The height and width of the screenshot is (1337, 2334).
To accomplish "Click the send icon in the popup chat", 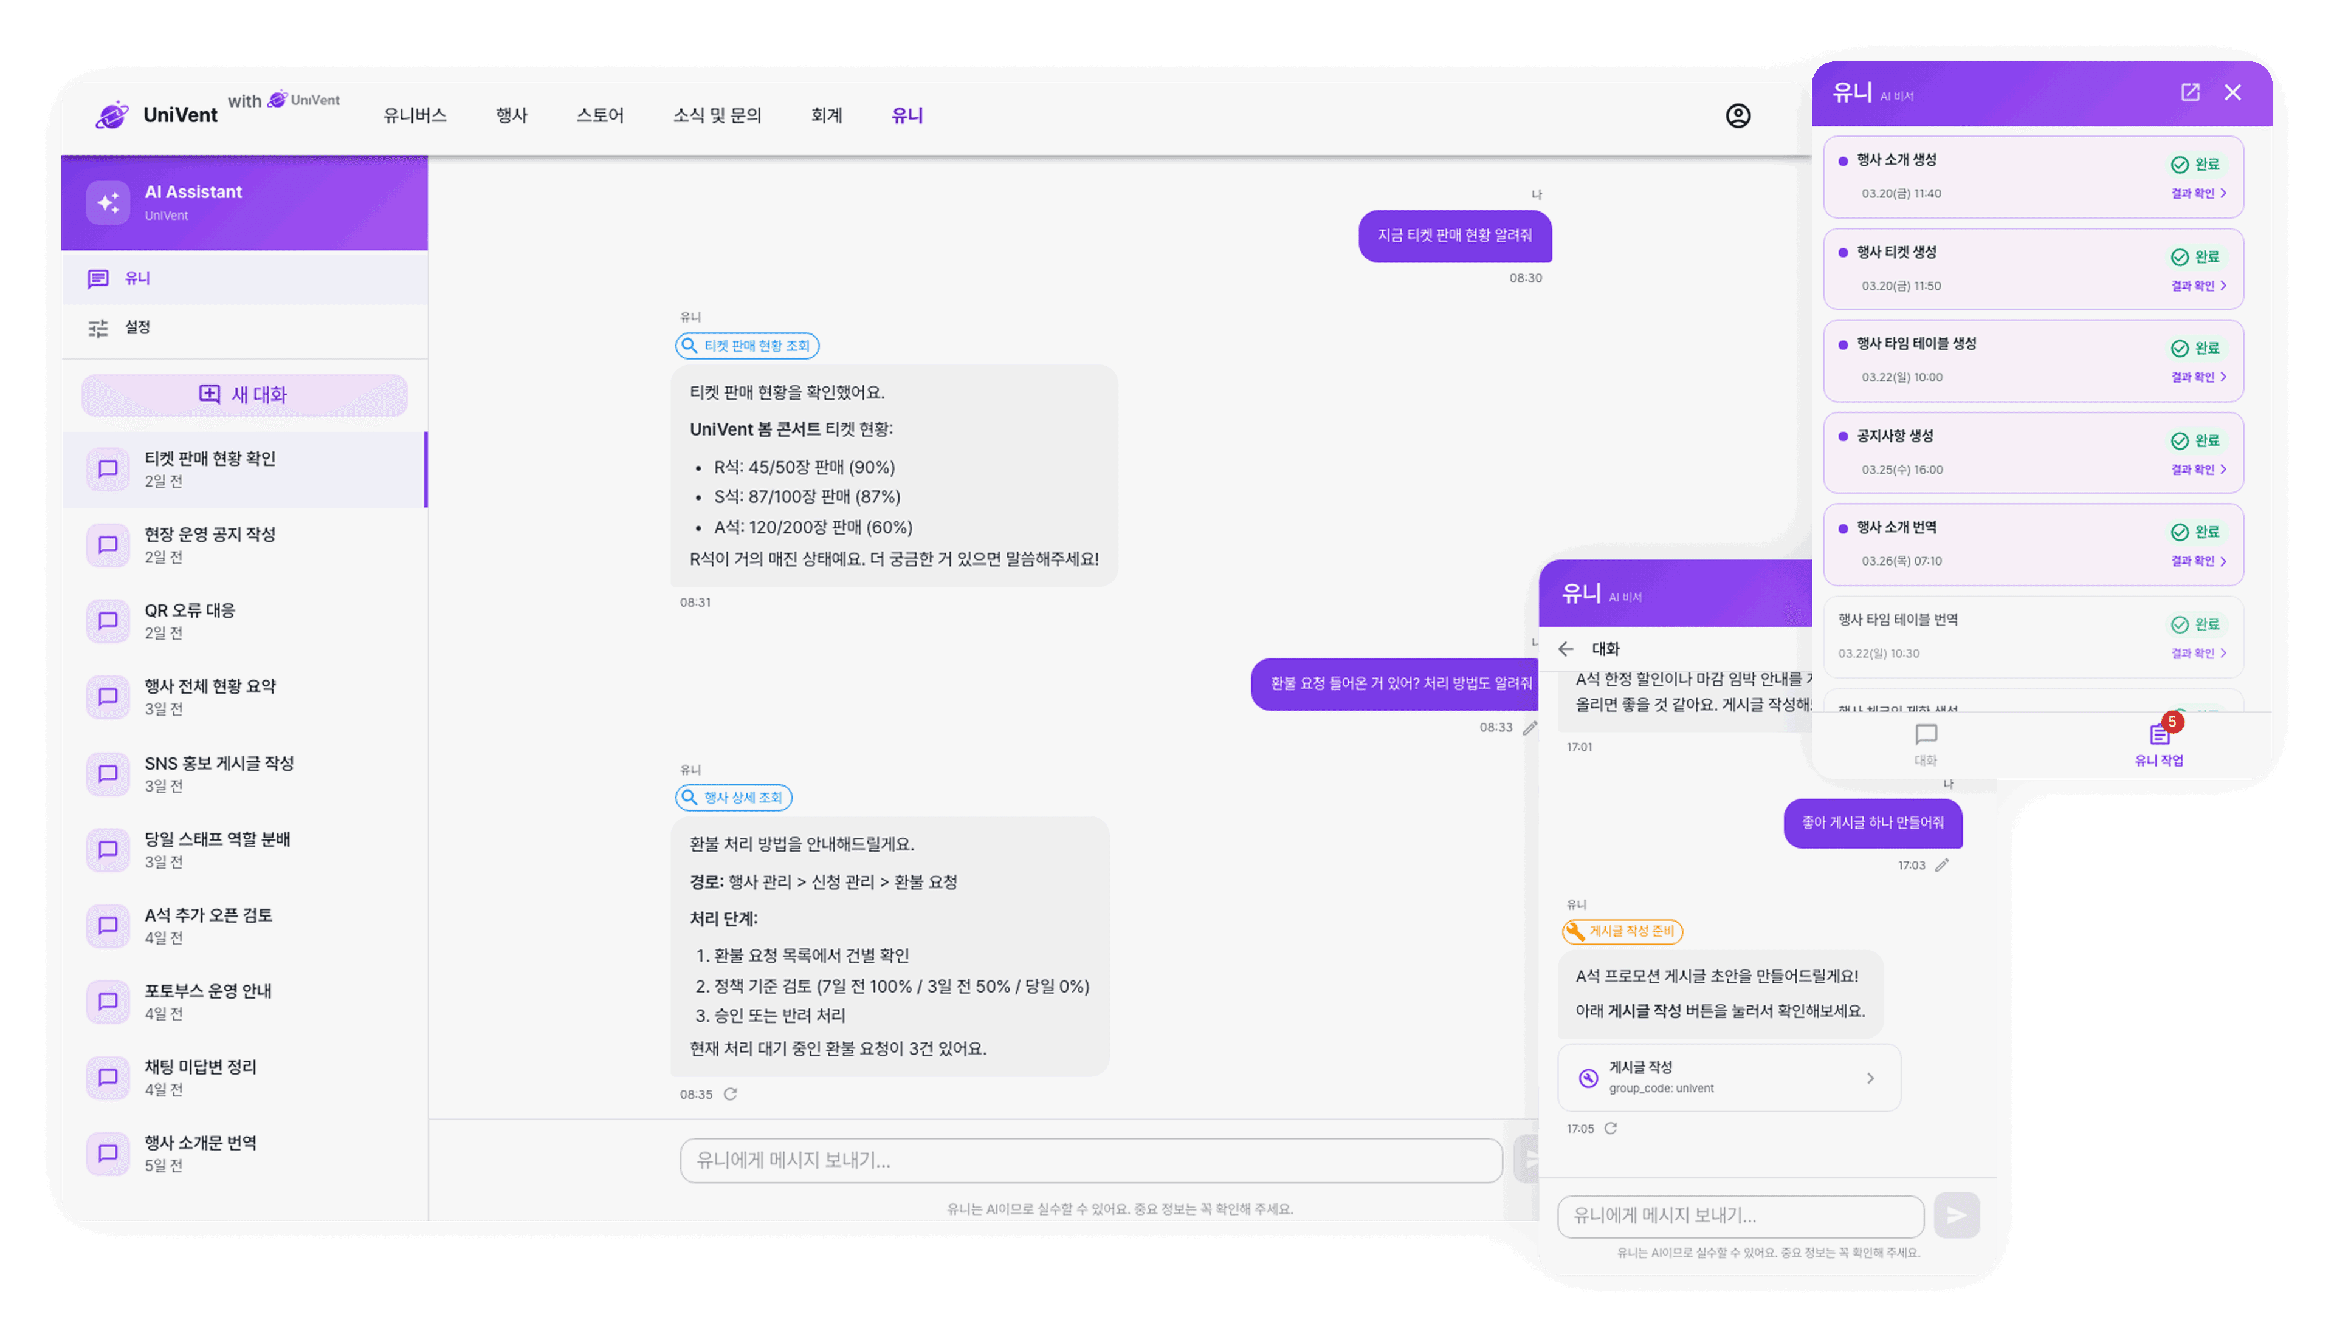I will point(1957,1215).
